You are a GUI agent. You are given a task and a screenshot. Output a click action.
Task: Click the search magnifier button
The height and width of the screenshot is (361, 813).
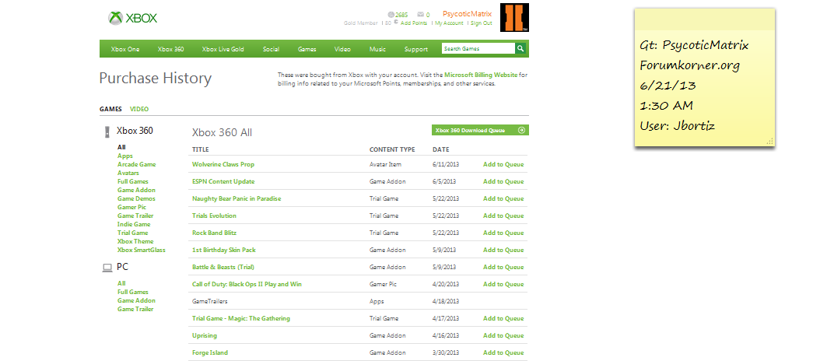[520, 49]
